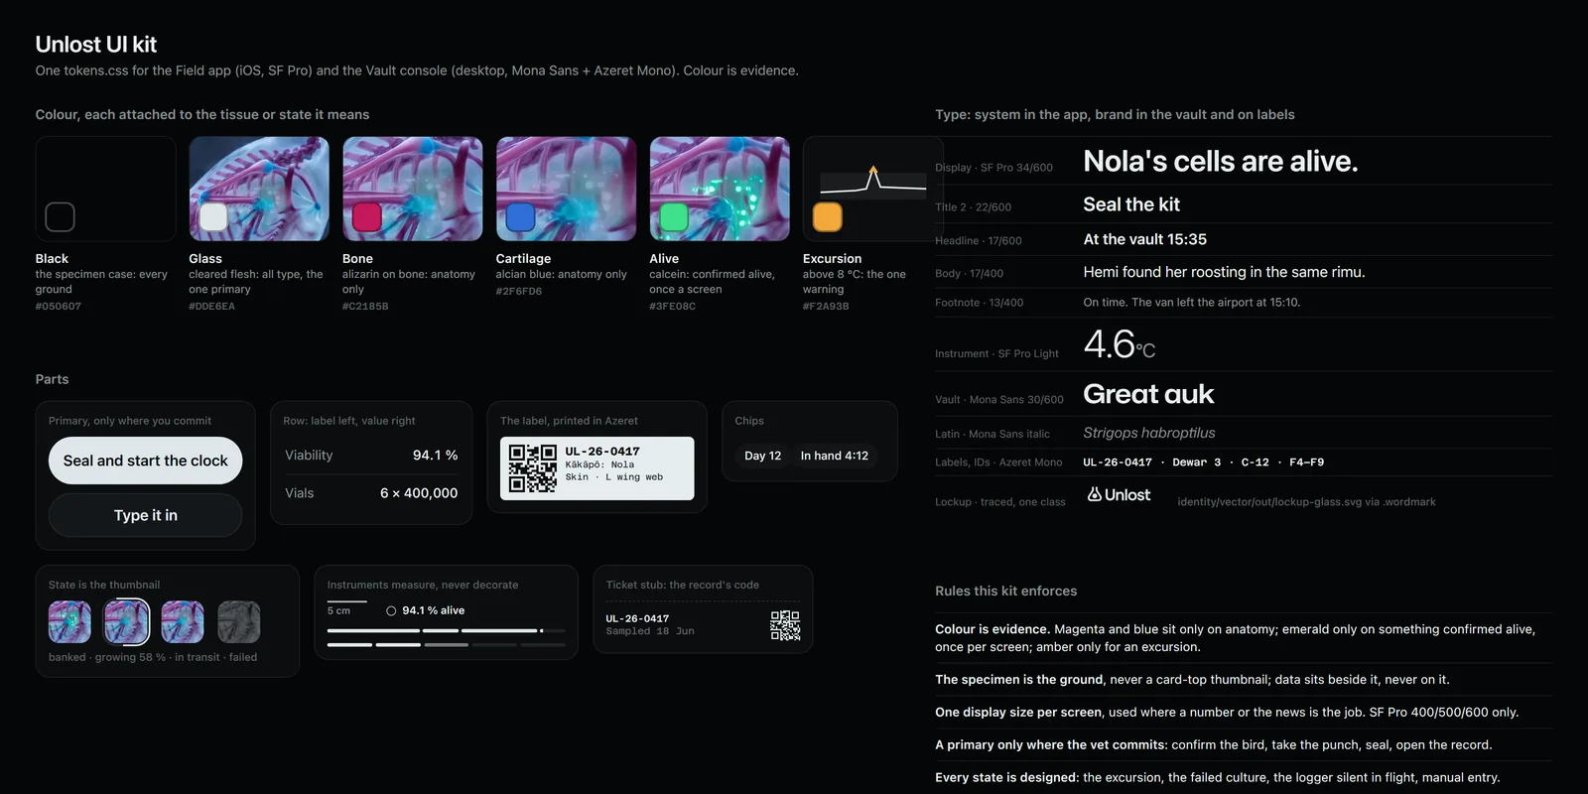Click the hex code #F2A93B

click(x=826, y=307)
